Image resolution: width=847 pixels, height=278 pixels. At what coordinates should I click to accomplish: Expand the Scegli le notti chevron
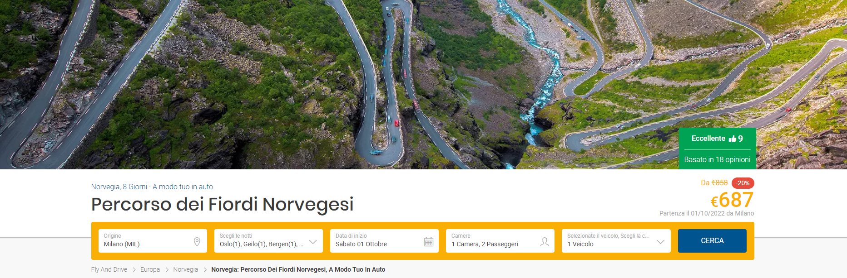coord(313,242)
